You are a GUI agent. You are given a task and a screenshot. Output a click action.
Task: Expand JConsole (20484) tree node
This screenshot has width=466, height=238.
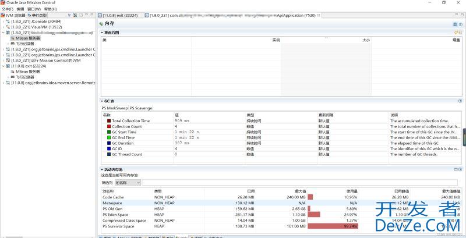[3, 22]
